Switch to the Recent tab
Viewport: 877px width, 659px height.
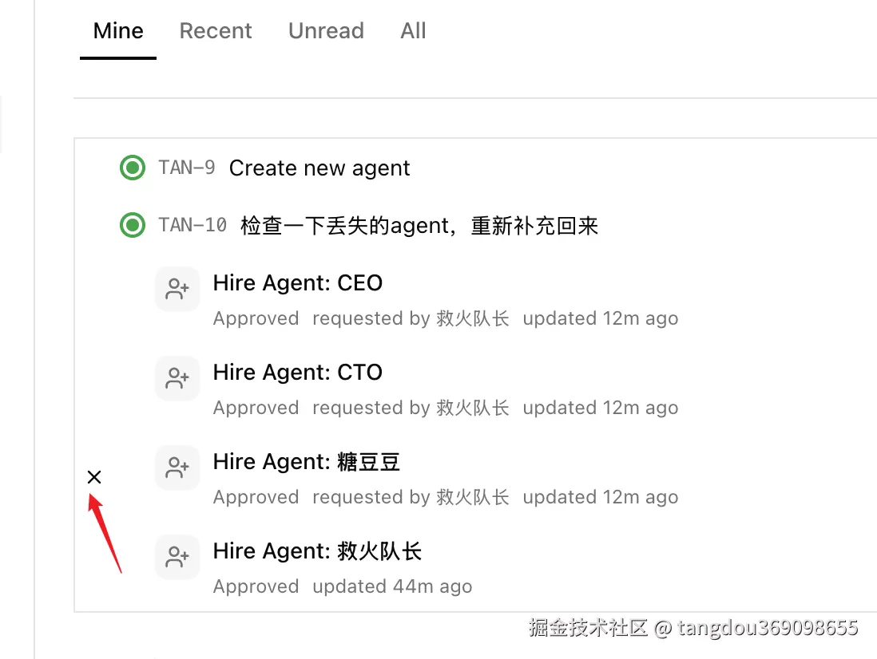[x=216, y=31]
